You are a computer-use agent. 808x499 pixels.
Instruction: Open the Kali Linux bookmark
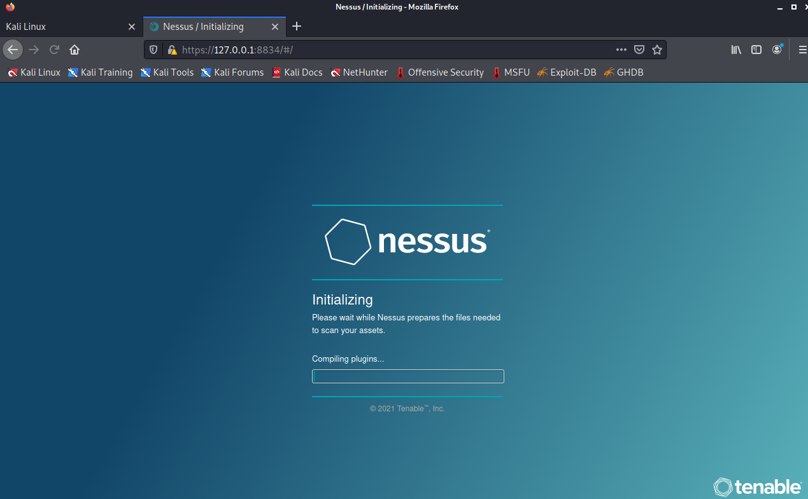pos(34,72)
